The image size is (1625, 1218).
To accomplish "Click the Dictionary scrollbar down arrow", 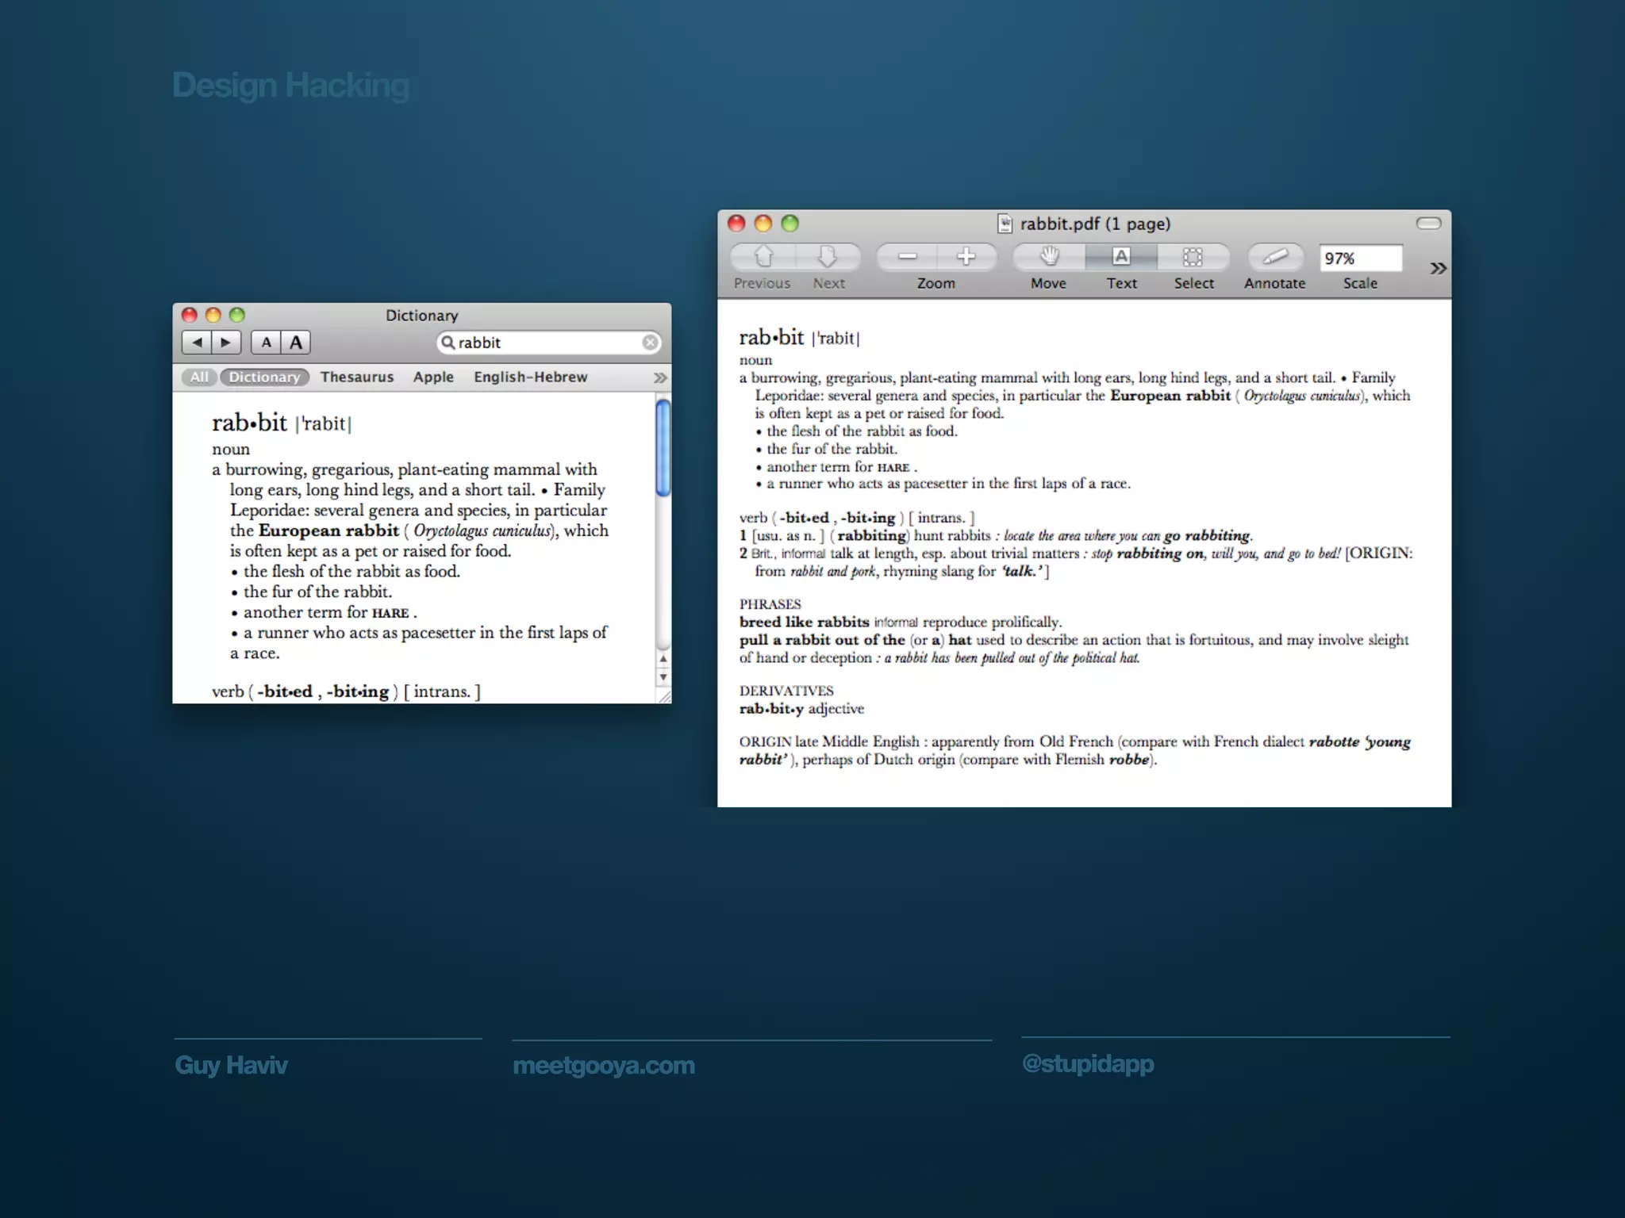I will [x=663, y=678].
